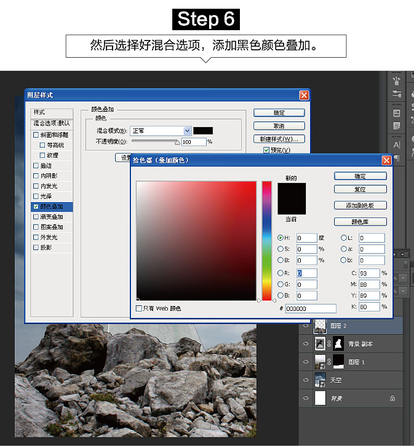Enable the 光泽 checkbox
The image size is (414, 446).
[36, 196]
